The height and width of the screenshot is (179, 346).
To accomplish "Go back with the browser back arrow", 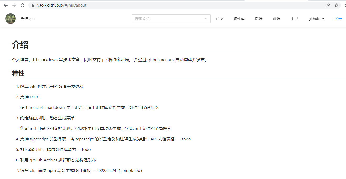I will 6,5.
